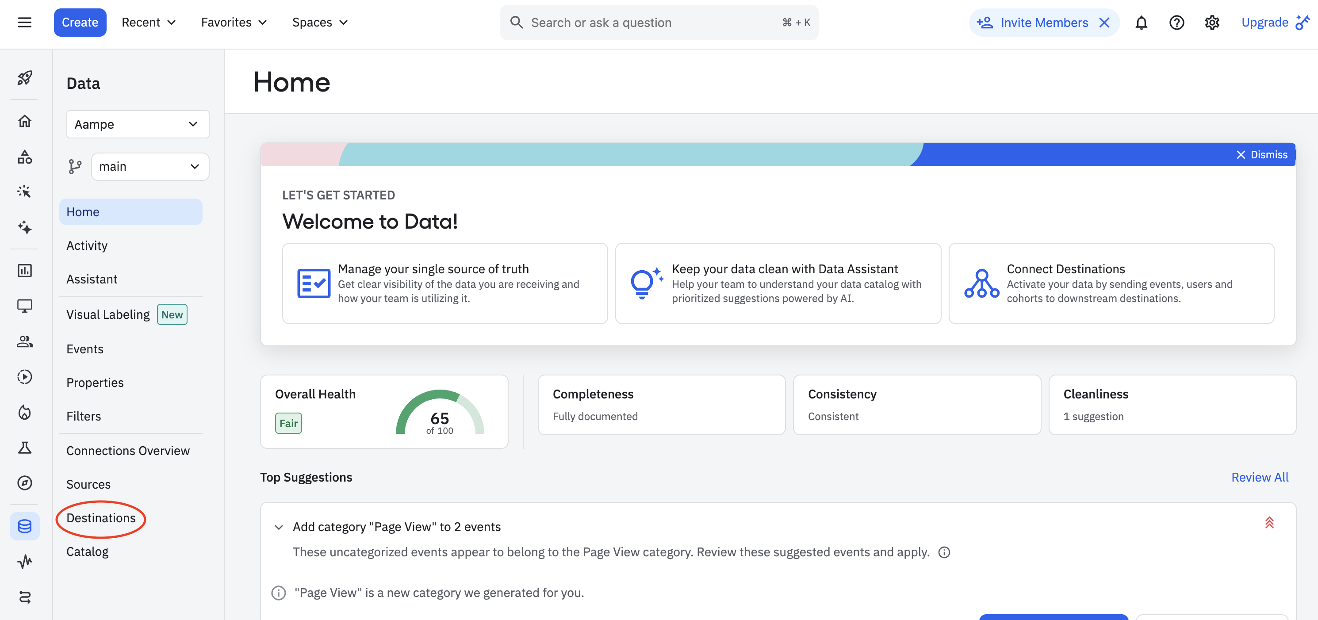
Task: Open the main branch dropdown
Action: coord(149,167)
